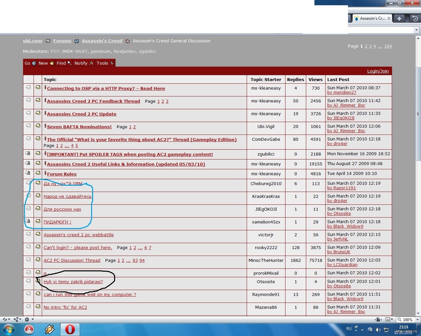Click yellow folder icon beside PC Update topic
Image resolution: width=421 pixels, height=336 pixels.
tap(38, 113)
